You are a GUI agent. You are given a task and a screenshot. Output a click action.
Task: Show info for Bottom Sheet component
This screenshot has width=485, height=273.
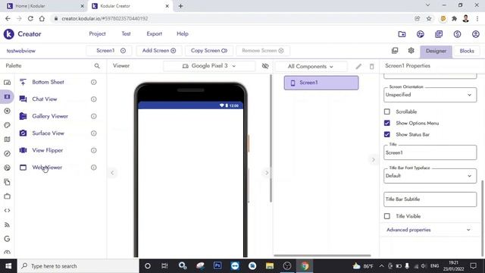[93, 82]
